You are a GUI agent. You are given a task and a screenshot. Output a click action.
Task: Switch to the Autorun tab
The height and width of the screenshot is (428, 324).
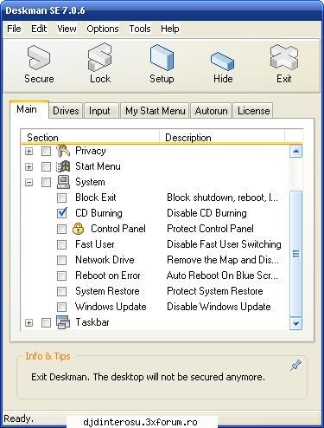click(x=211, y=111)
